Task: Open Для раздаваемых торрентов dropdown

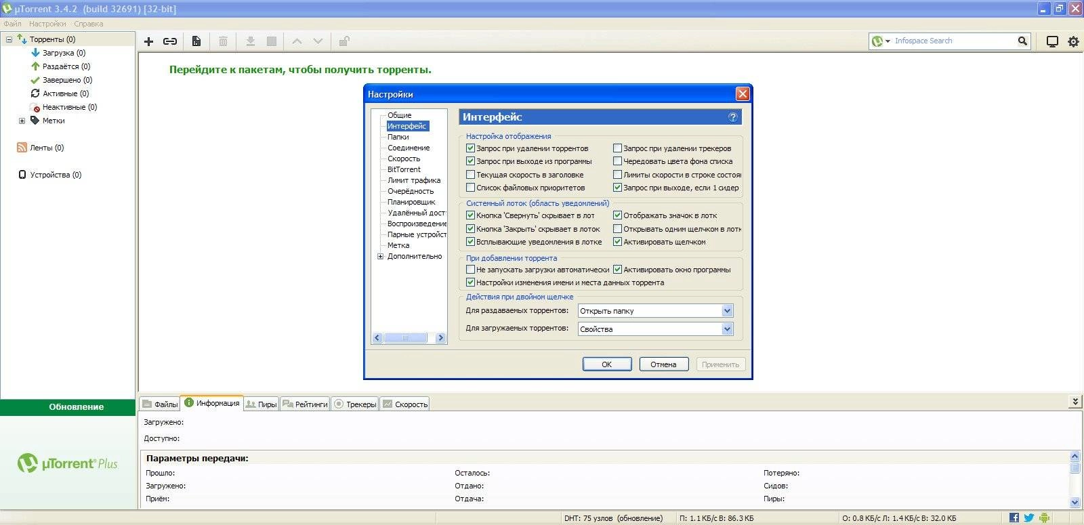Action: pos(655,311)
